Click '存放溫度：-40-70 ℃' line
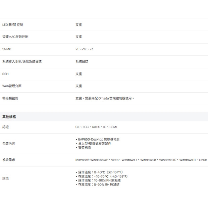 click(x=103, y=176)
